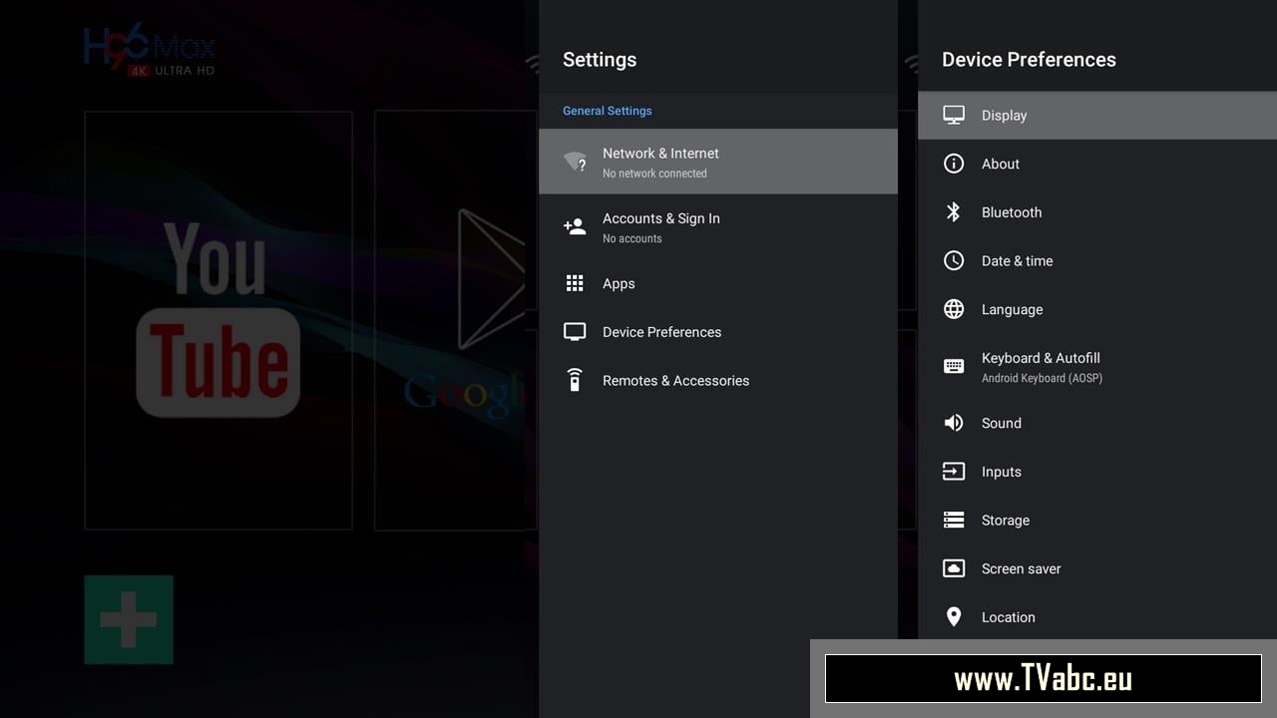Click the speaker icon next to Sound
Image resolution: width=1277 pixels, height=718 pixels.
pyautogui.click(x=954, y=423)
